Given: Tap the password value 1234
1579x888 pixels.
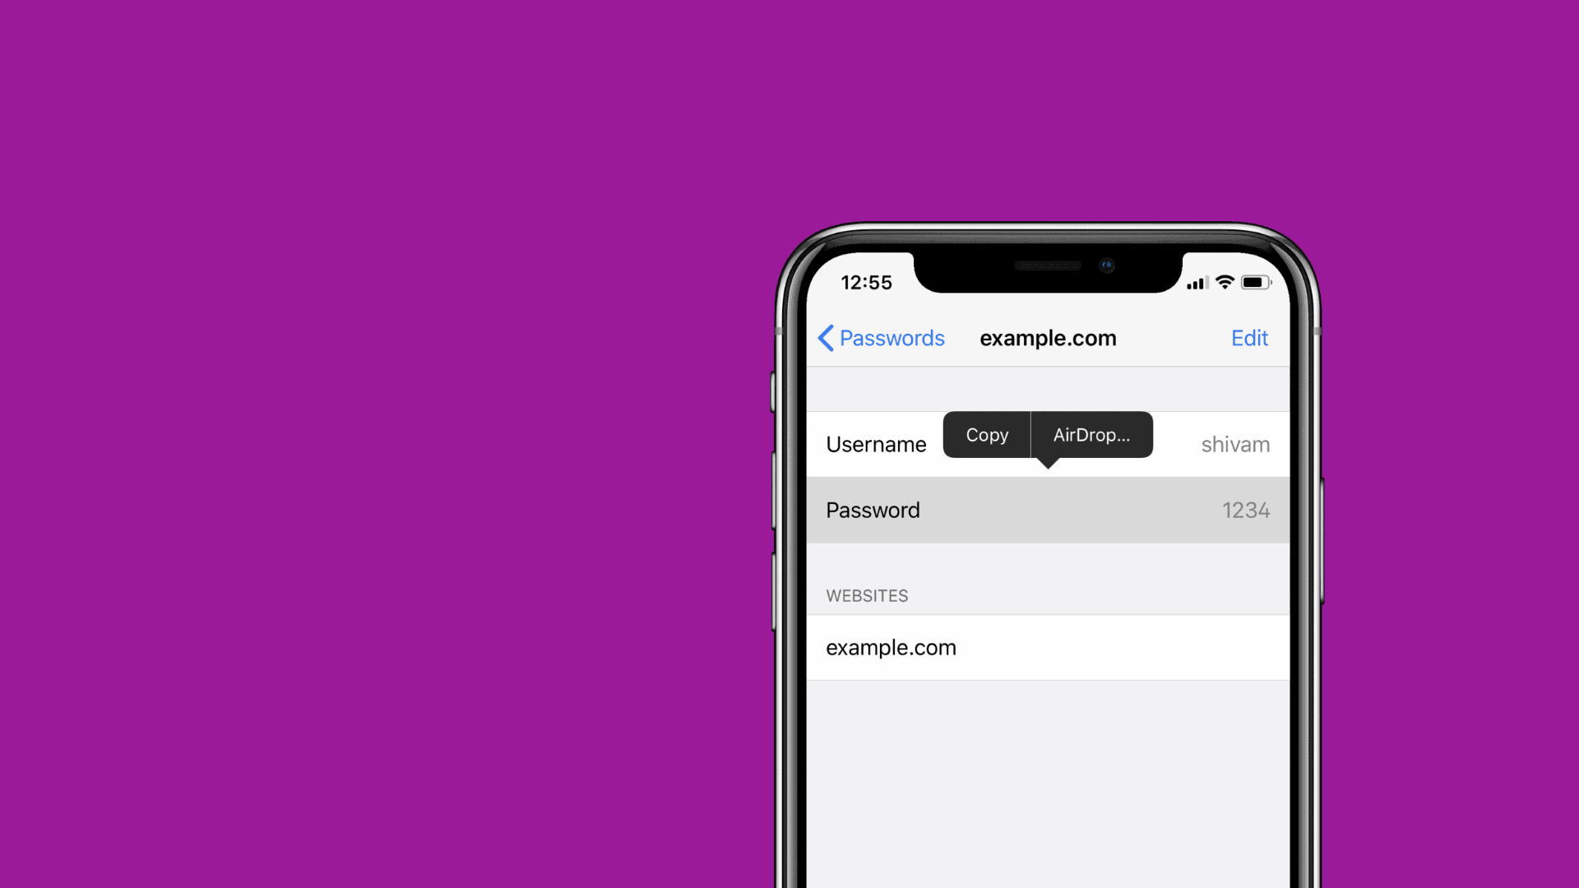Looking at the screenshot, I should coord(1245,508).
